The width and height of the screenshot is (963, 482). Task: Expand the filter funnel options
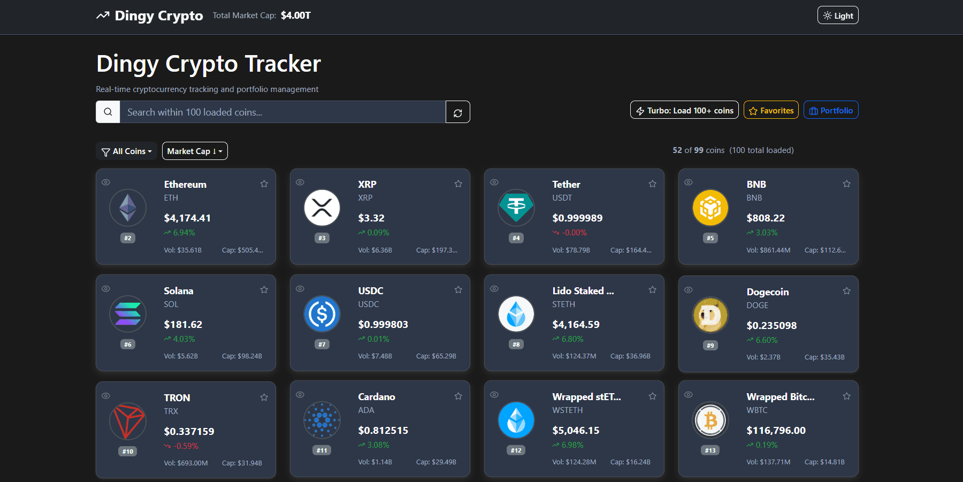point(106,151)
